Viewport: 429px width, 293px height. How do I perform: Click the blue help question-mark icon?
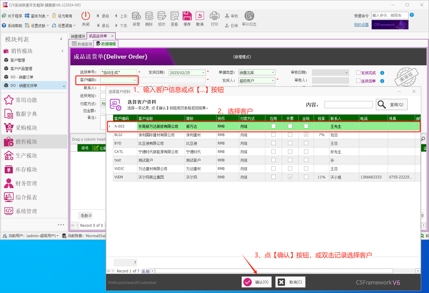click(412, 15)
